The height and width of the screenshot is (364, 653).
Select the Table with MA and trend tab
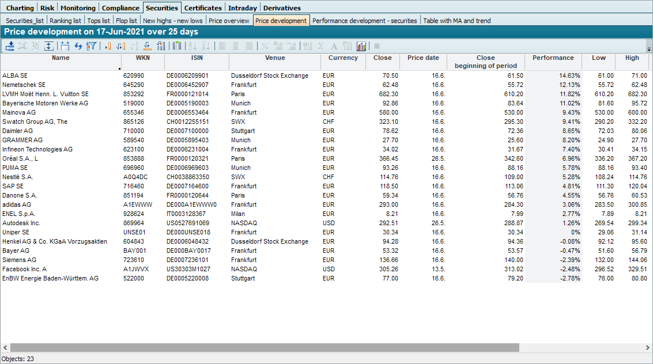click(457, 21)
